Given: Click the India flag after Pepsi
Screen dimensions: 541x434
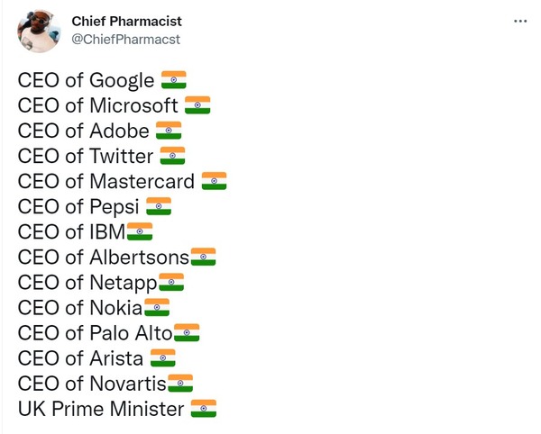Looking at the screenshot, I should coord(159,206).
